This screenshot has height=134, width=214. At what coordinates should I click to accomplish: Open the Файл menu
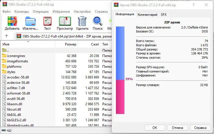coord(6,12)
